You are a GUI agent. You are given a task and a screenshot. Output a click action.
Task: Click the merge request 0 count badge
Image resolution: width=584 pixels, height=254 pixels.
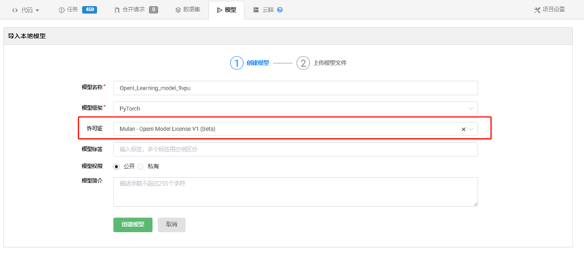153,9
